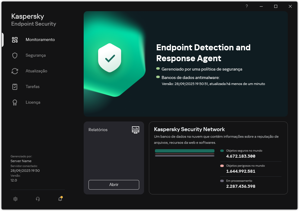299x211 pixels.
Task: Go to the Segurança section
Action: pyautogui.click(x=36, y=55)
